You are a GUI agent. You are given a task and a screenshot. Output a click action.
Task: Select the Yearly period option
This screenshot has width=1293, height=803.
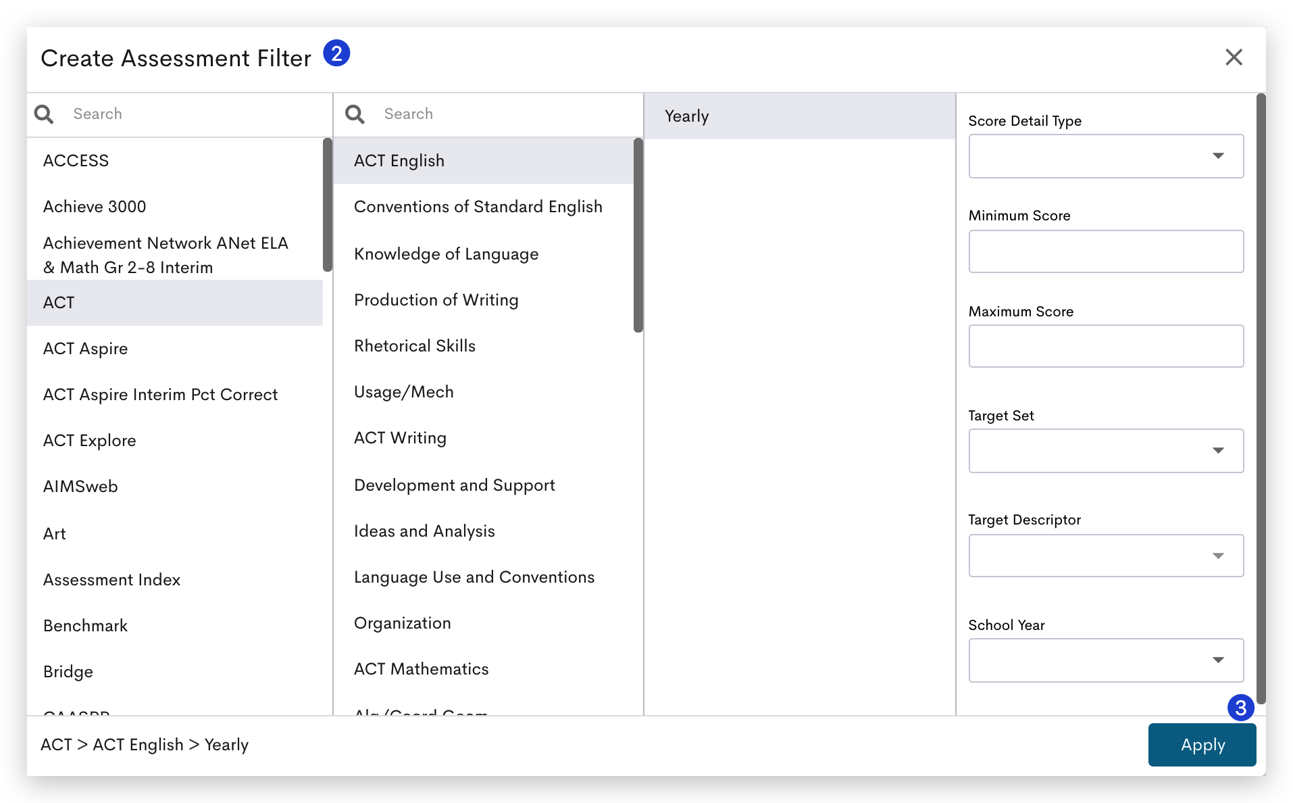pos(800,116)
